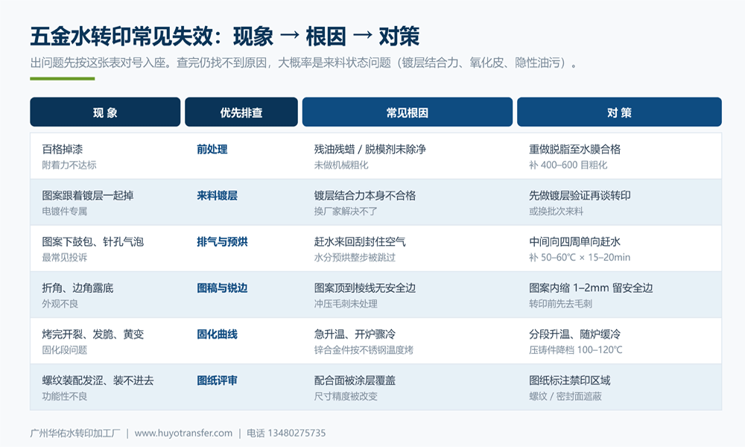The height and width of the screenshot is (447, 745).
Task: Click the 或换批次来料 subtext
Action: pyautogui.click(x=556, y=211)
